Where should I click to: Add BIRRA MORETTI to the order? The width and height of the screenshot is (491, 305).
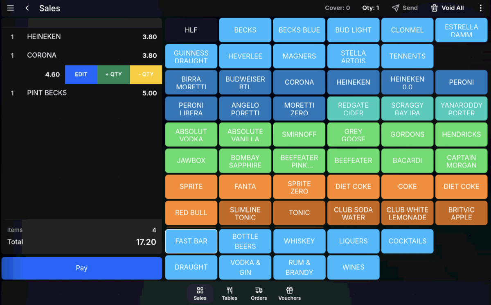coord(191,82)
